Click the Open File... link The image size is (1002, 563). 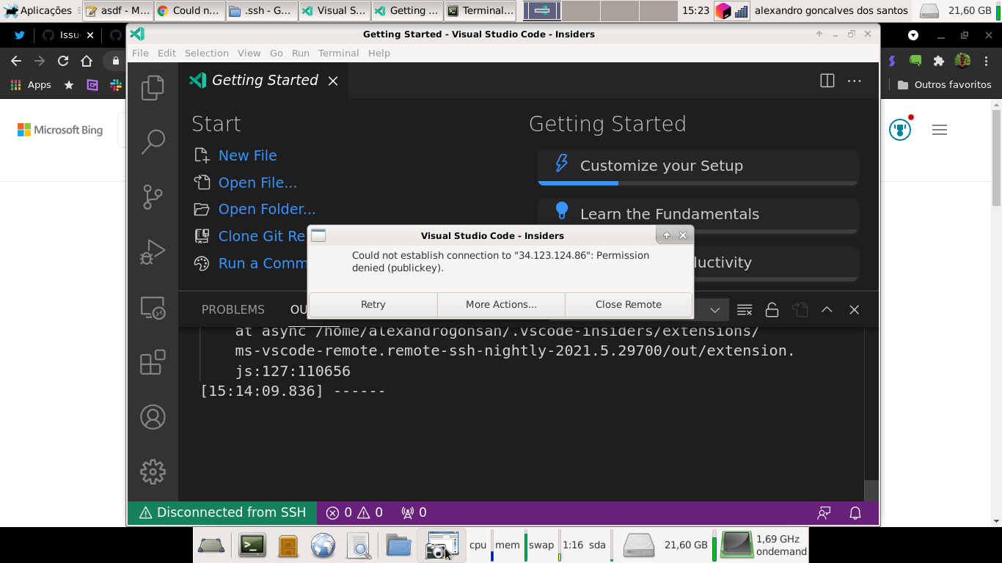tap(257, 183)
